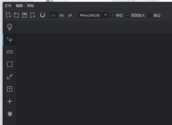Click the new file icon in toolbar

click(9, 15)
